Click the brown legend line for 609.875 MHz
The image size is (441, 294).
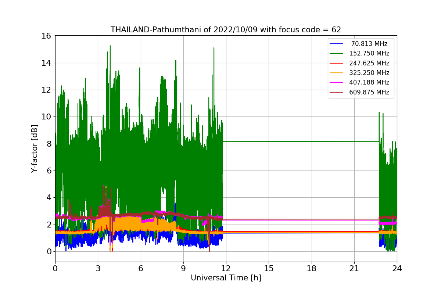coord(337,92)
